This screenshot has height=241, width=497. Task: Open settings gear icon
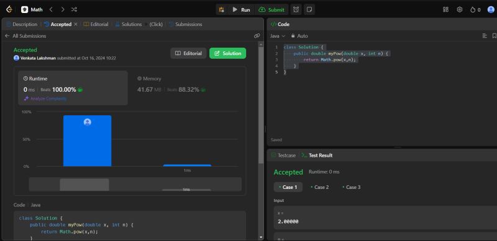point(460,9)
